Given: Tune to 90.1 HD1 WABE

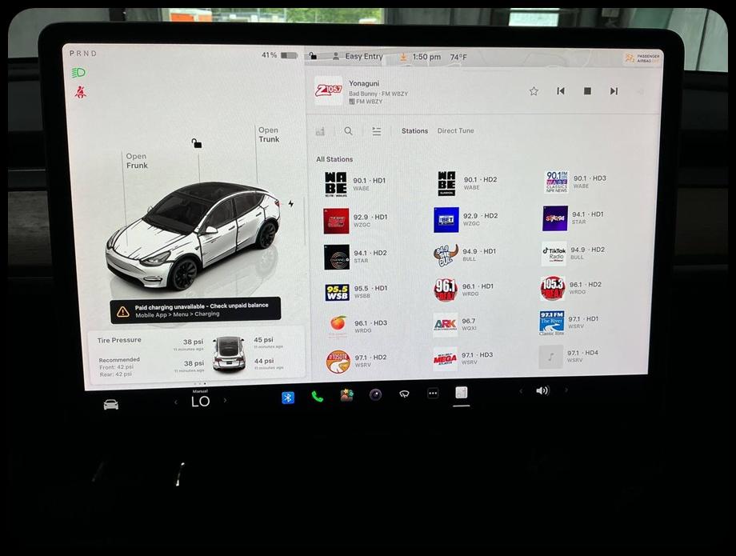Looking at the screenshot, I should 355,183.
